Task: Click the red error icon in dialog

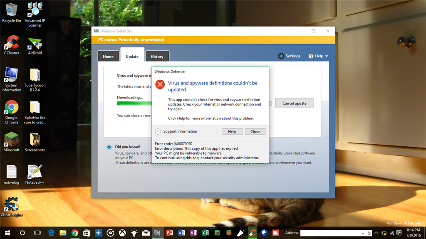Action: tap(160, 84)
